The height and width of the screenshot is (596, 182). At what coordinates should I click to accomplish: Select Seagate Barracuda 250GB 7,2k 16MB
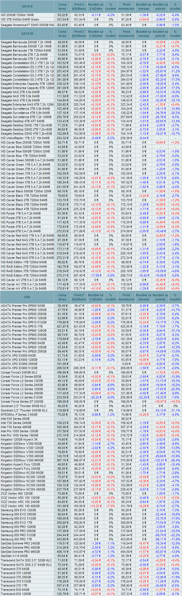[26, 42]
